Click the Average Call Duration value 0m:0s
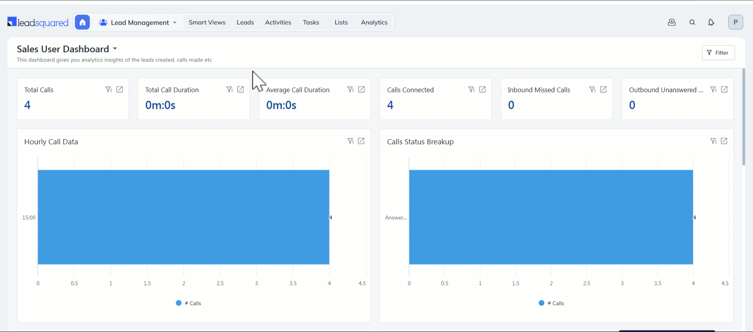 pos(281,105)
